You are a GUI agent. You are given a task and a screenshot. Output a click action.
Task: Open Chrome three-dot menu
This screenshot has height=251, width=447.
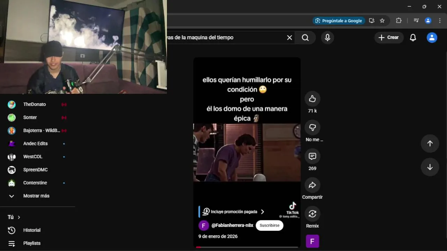pos(440,21)
